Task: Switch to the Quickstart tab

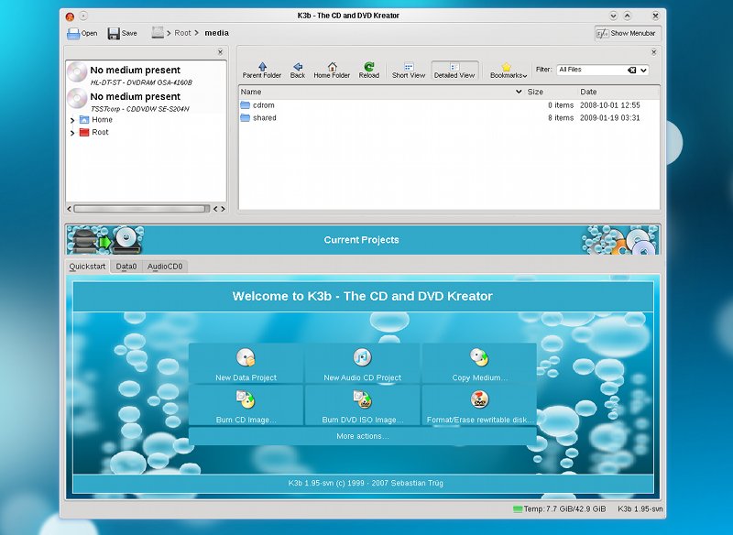Action: pyautogui.click(x=87, y=267)
